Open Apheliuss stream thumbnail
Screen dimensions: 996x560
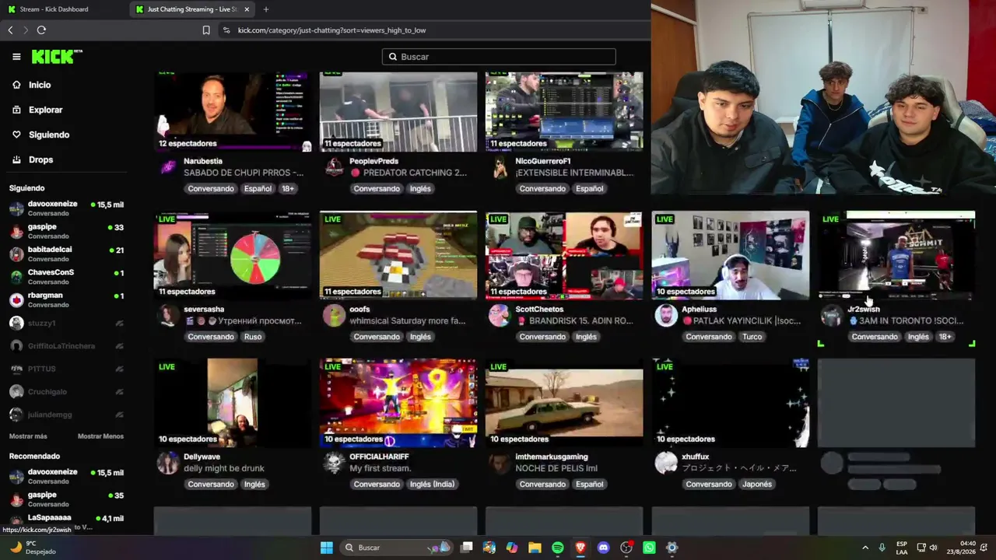[x=730, y=255]
